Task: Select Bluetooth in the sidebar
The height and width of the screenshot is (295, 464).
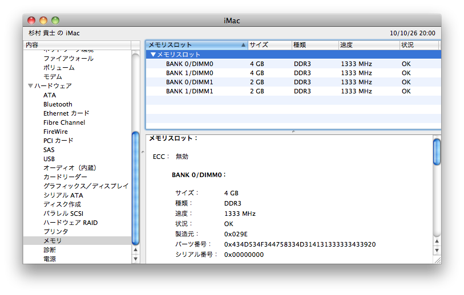Action: tap(58, 104)
